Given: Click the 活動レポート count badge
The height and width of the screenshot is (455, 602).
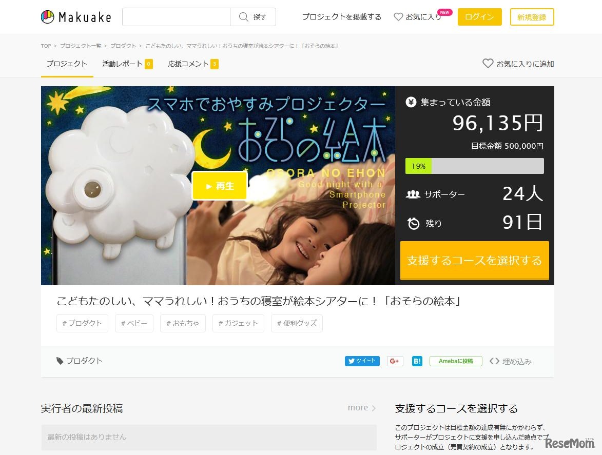Looking at the screenshot, I should click(149, 64).
